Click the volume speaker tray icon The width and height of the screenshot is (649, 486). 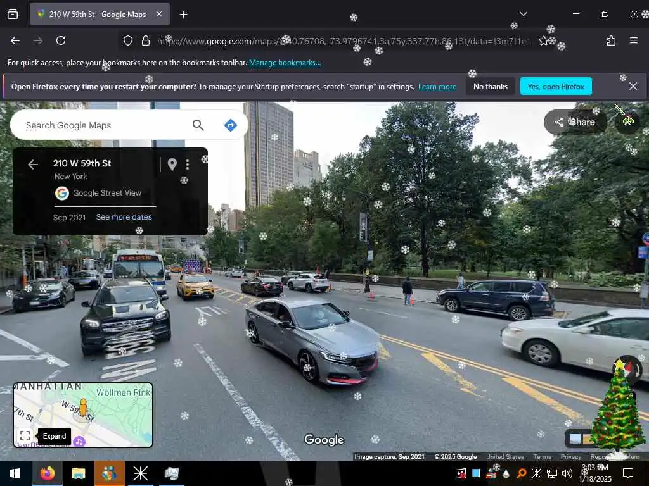point(567,473)
